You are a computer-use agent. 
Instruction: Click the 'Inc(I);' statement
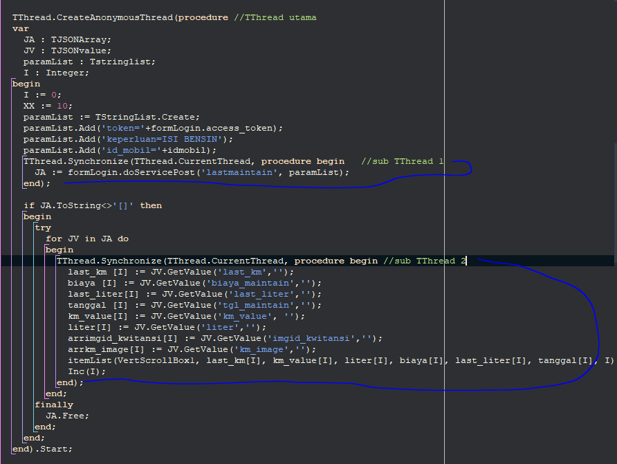(87, 371)
